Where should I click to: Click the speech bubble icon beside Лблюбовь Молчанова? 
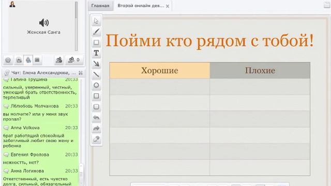coord(6,106)
